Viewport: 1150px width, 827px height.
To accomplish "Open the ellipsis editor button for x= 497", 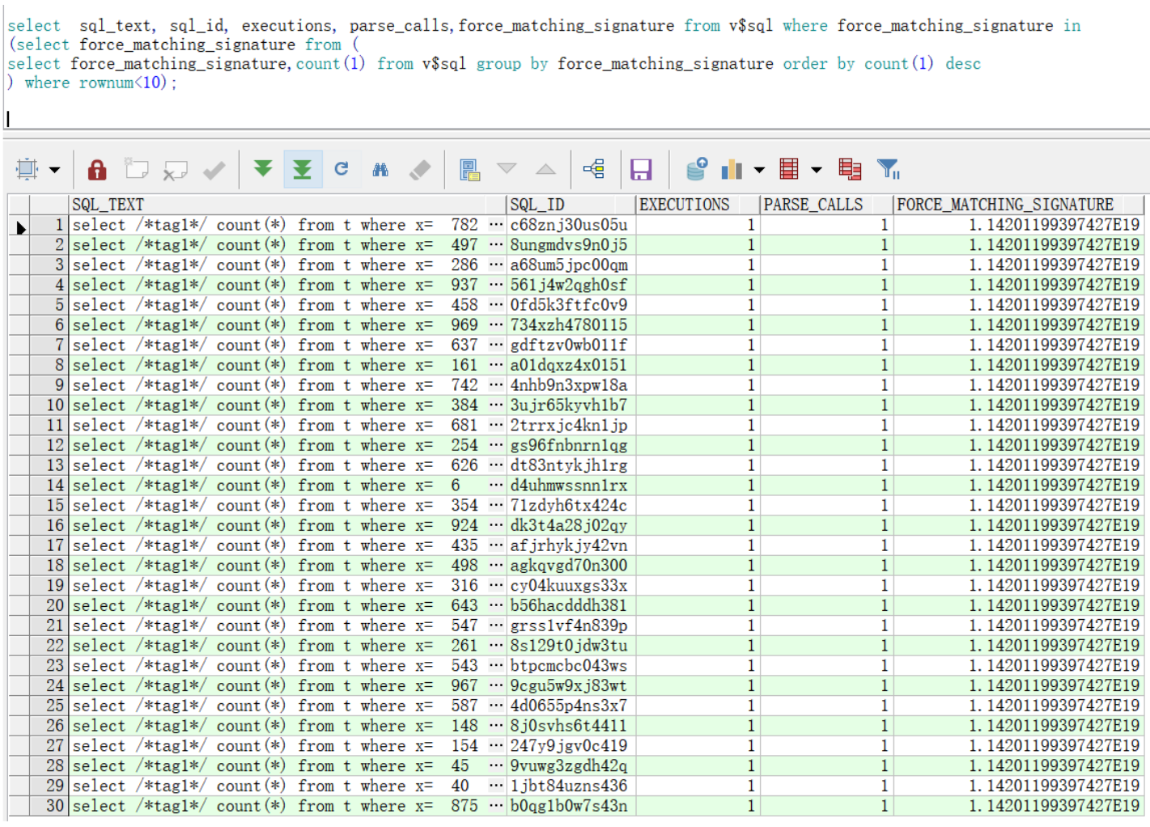I will tap(496, 245).
